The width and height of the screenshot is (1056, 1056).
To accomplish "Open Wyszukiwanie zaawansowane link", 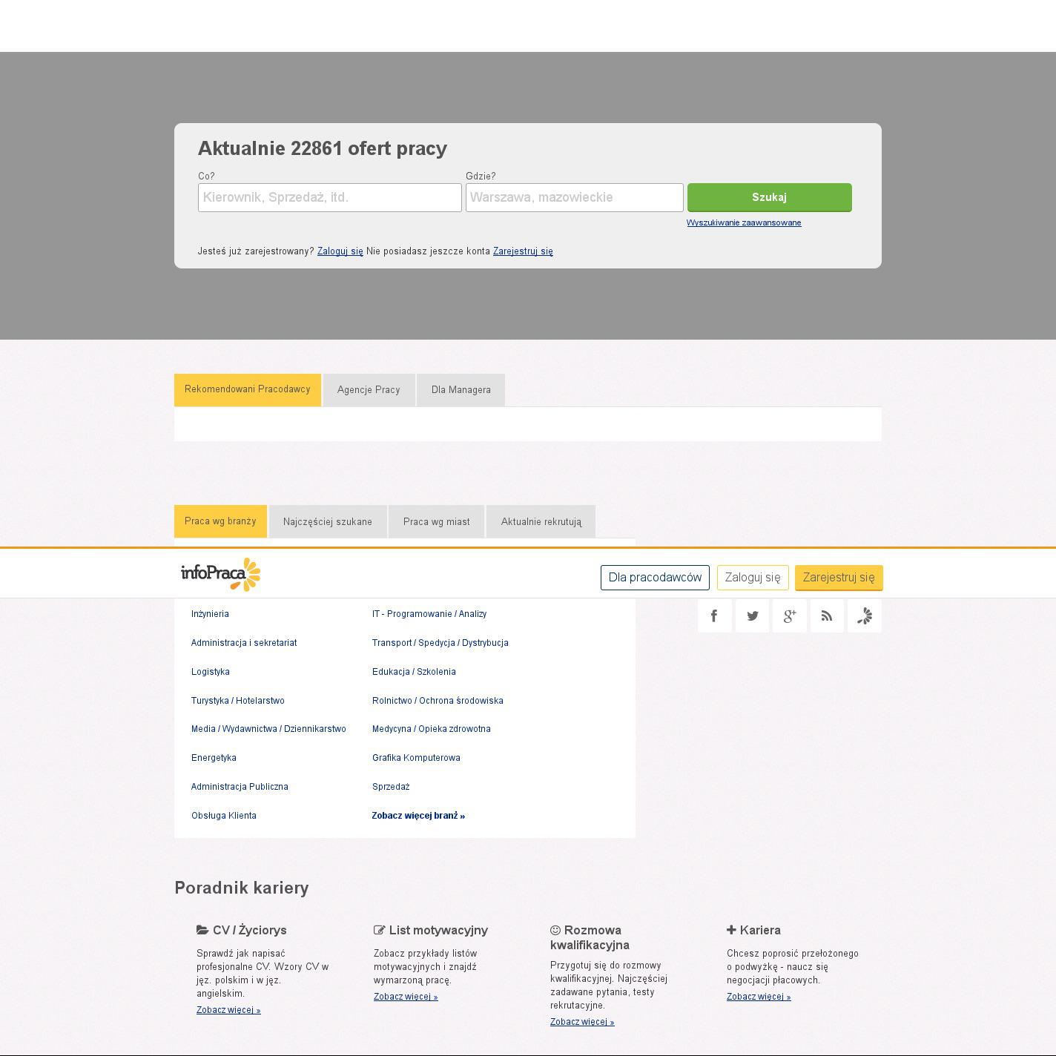I will tap(744, 222).
